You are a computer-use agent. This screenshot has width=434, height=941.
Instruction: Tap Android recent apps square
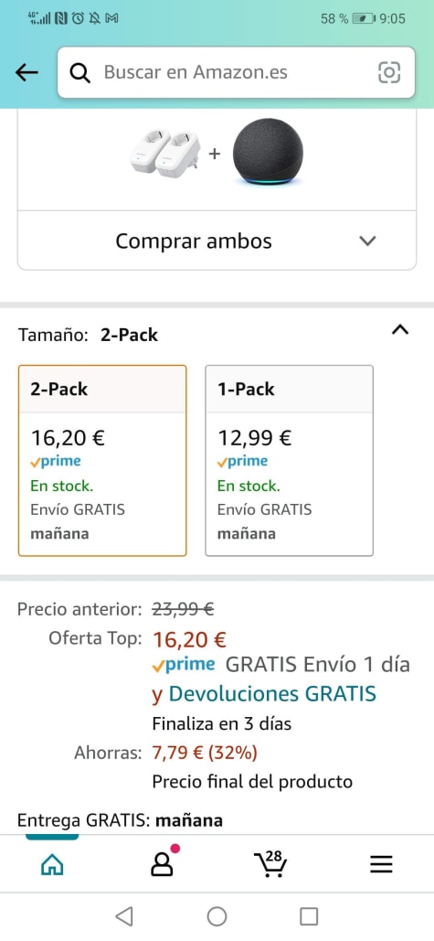tap(309, 916)
